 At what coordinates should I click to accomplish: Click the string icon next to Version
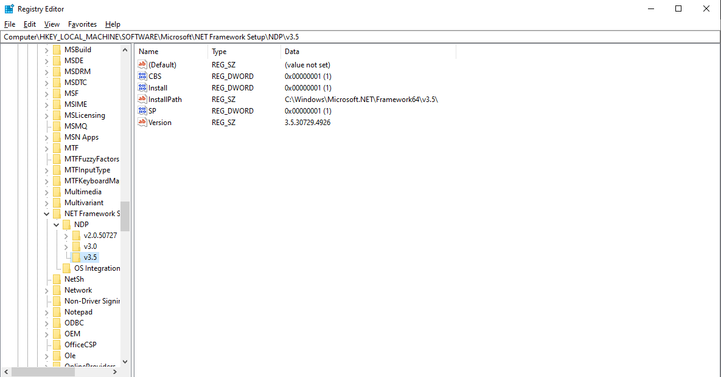pos(142,123)
